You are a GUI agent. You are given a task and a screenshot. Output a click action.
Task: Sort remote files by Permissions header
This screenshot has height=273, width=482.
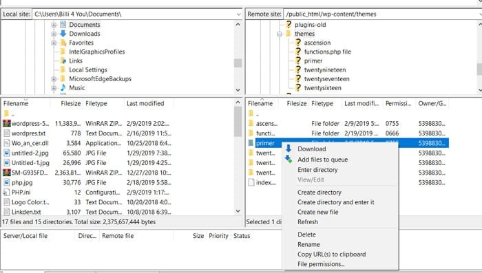tap(399, 103)
